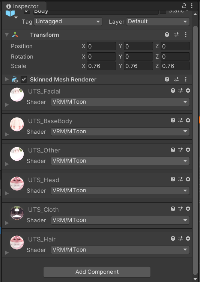This screenshot has height=282, width=200.
Task: Open the Transform component help icon
Action: tap(167, 35)
